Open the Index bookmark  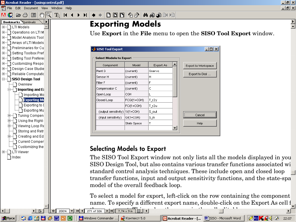click(16, 157)
